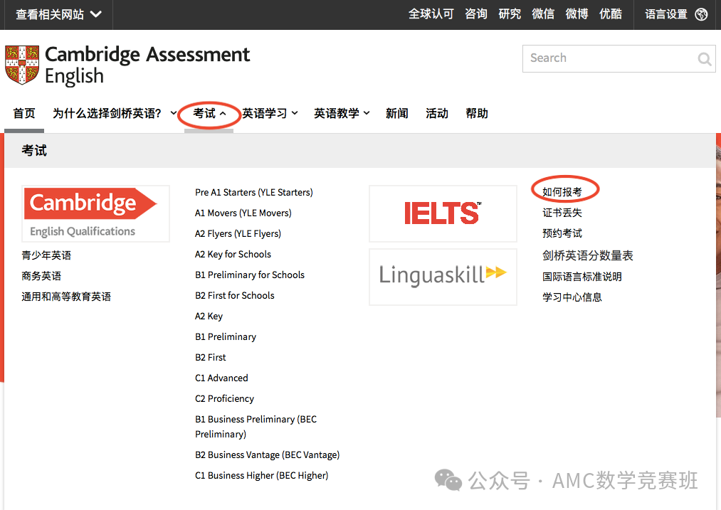Image resolution: width=721 pixels, height=510 pixels.
Task: Open 咨询 in top bar
Action: pyautogui.click(x=476, y=14)
